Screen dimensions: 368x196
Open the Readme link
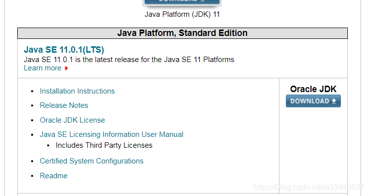54,176
